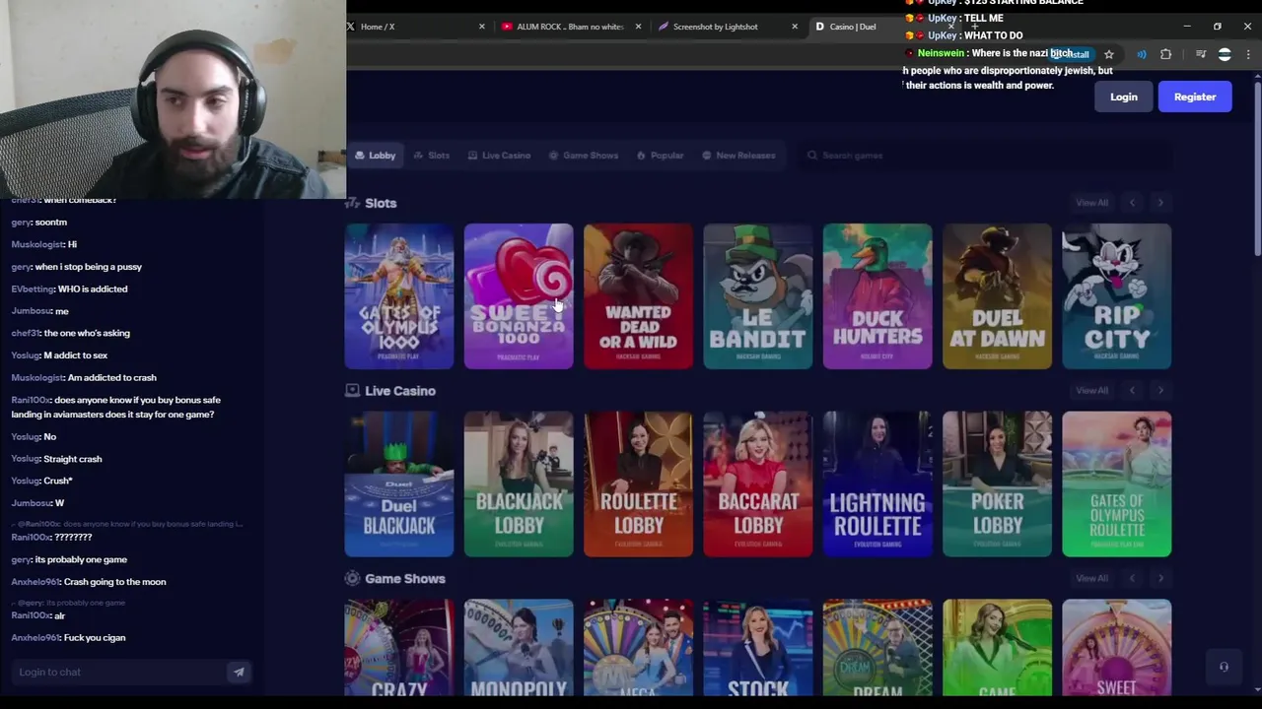
Task: Open RIP City slot game
Action: (x=1117, y=296)
